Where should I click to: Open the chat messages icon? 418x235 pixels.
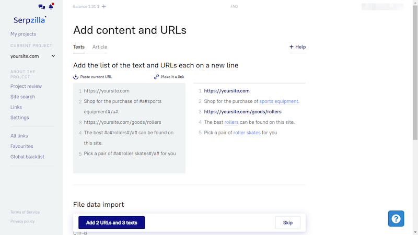tap(42, 7)
